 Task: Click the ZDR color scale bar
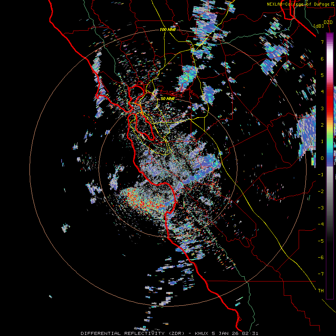(330, 166)
